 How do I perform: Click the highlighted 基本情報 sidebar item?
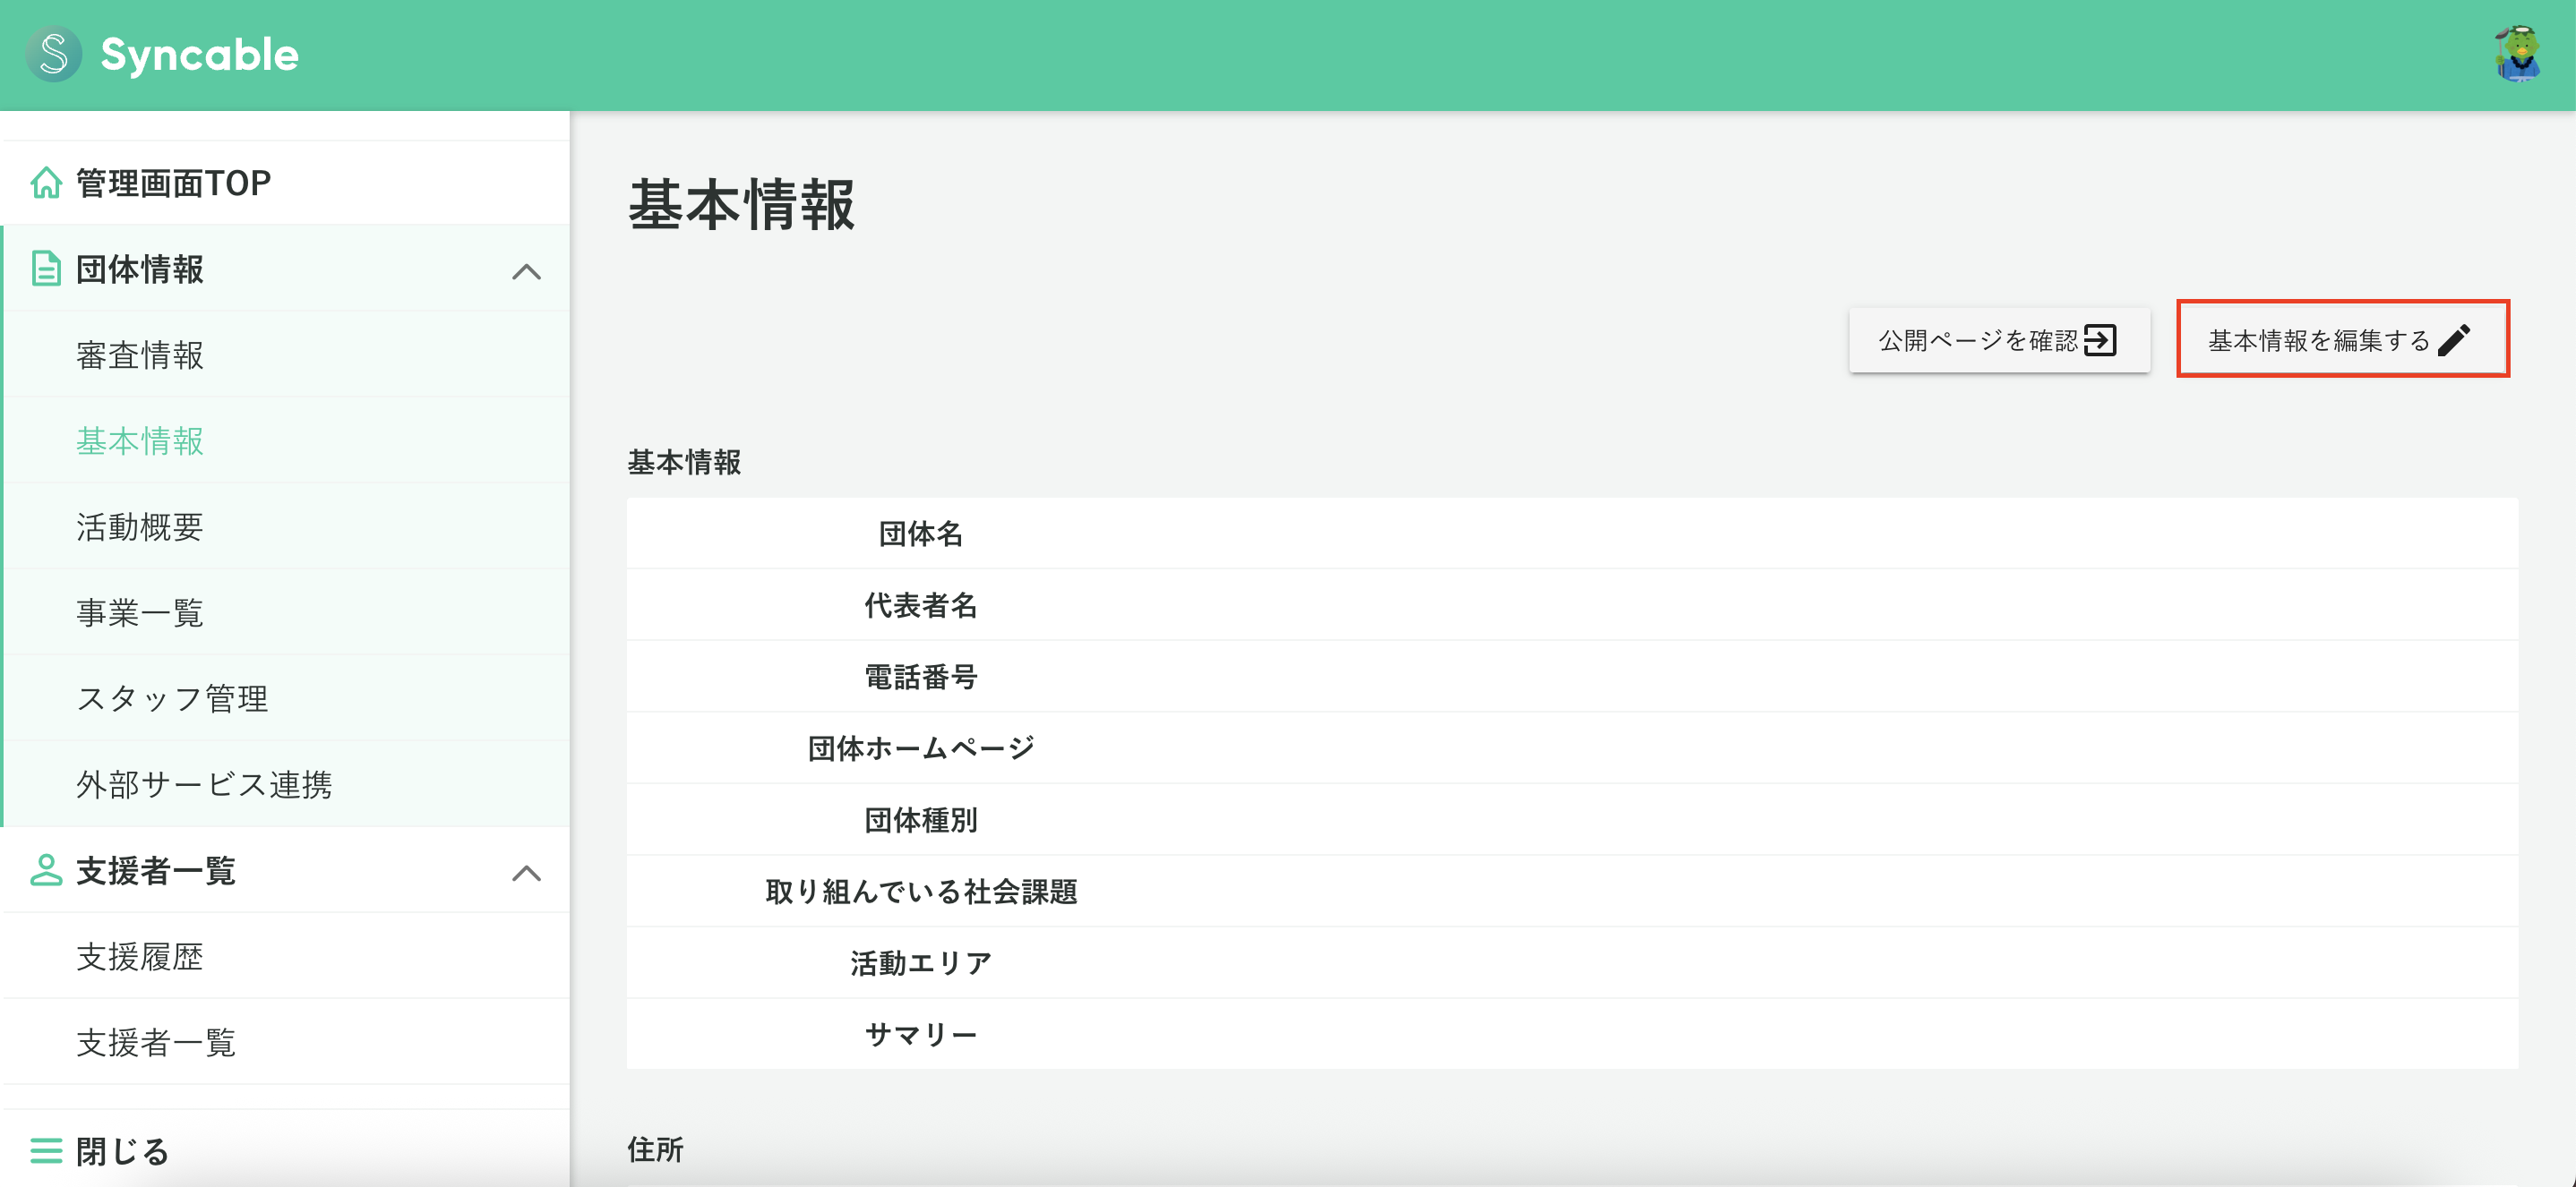point(141,440)
